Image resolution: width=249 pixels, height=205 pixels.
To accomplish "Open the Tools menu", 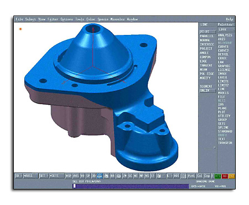I will 80,19.
